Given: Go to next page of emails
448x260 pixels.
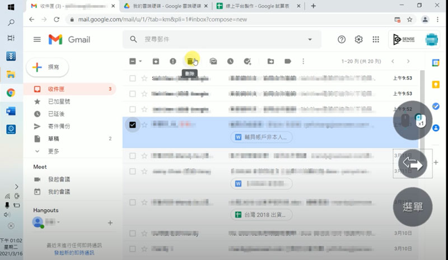Looking at the screenshot, I should pos(408,61).
